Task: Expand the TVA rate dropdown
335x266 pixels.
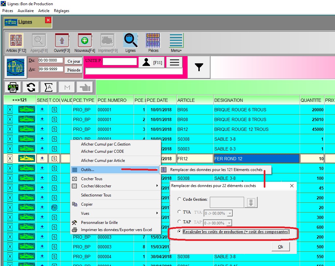Action: [x=230, y=213]
